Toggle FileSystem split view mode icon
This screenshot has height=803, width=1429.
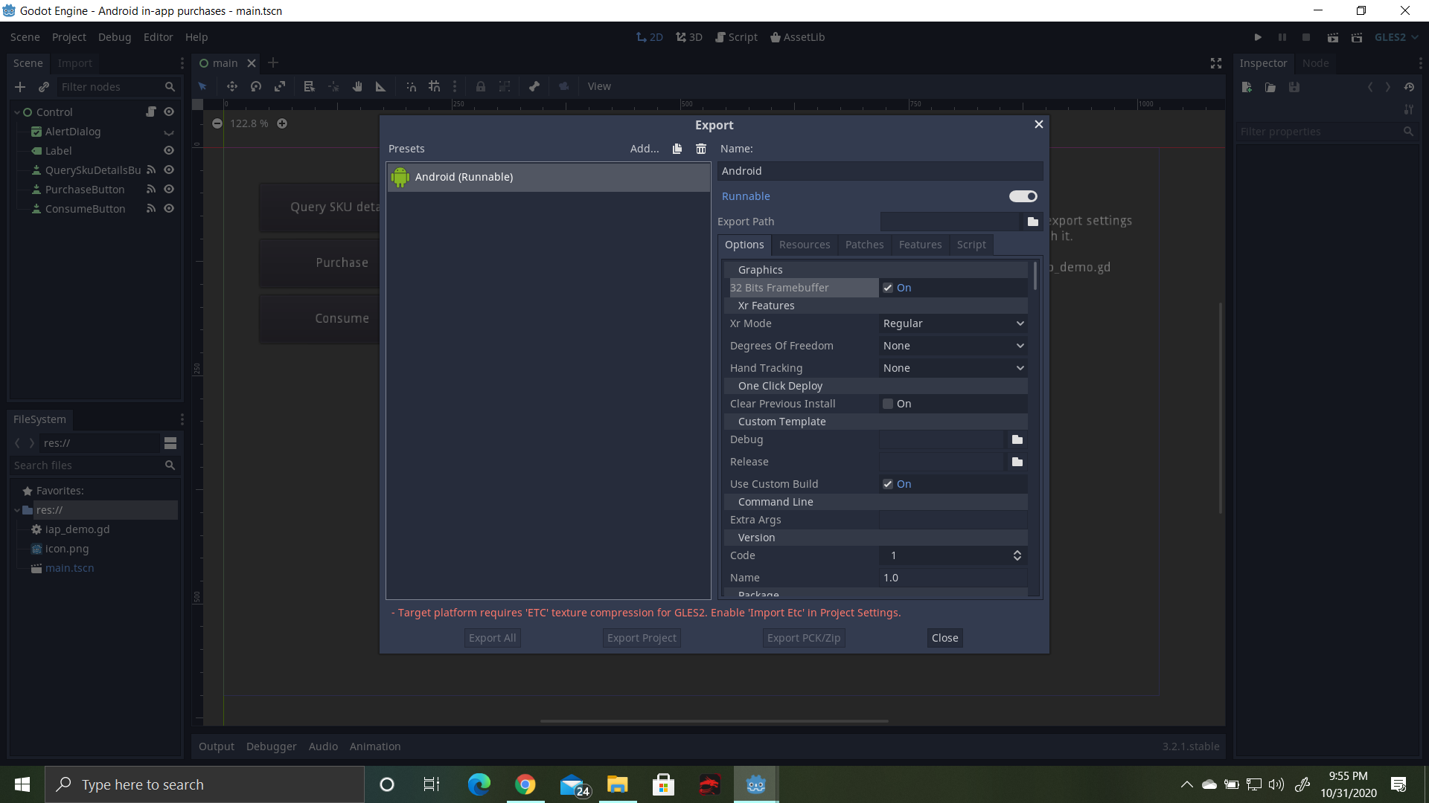[x=170, y=443]
